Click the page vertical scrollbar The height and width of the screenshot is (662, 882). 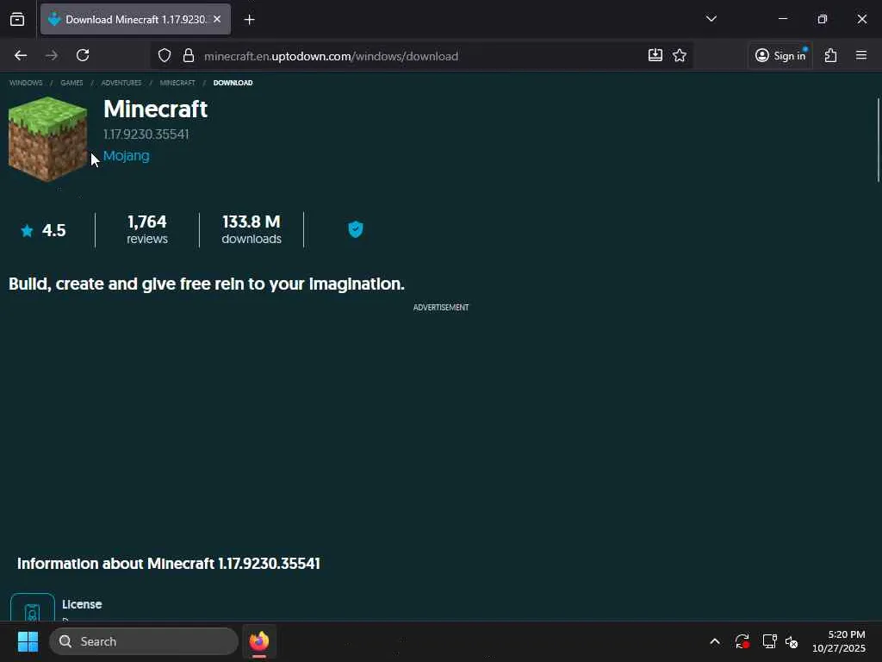(x=878, y=140)
